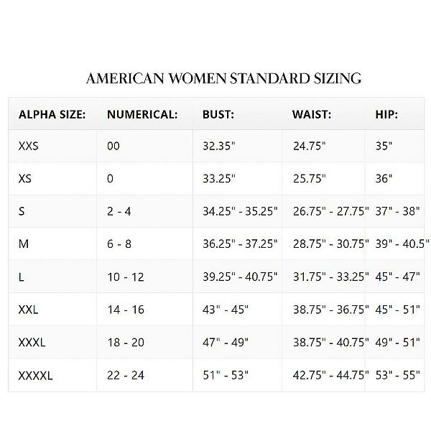Click the numerical size 00 cell
The height and width of the screenshot is (431, 431).
(113, 146)
